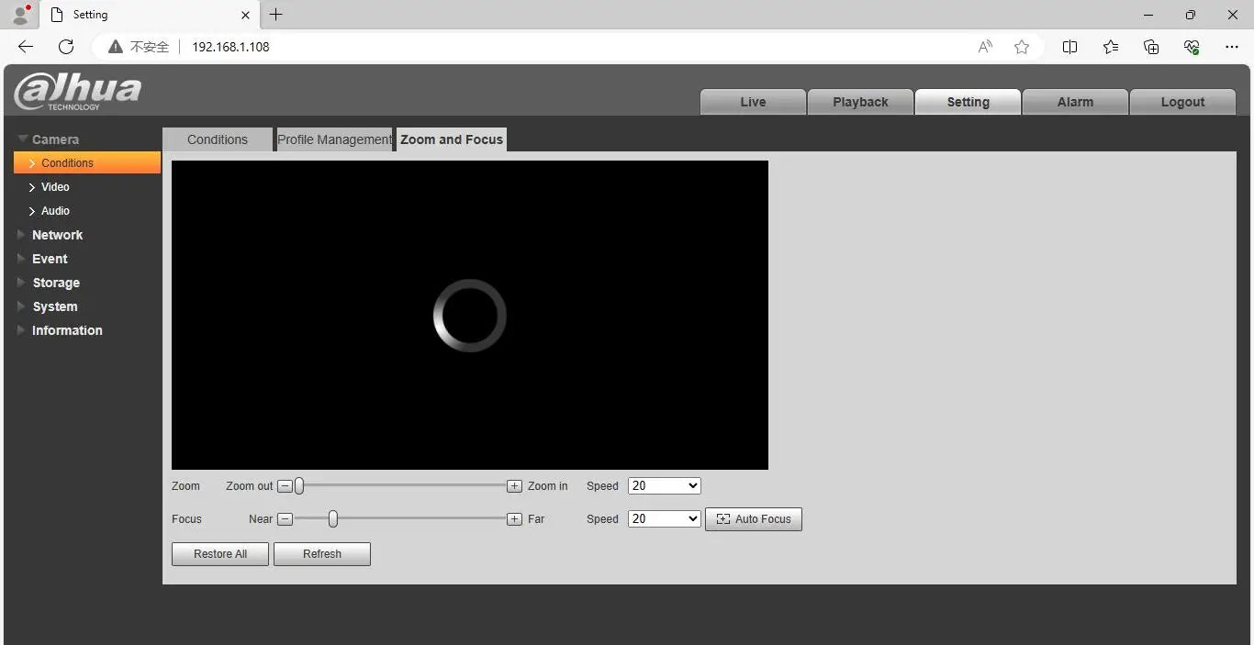Click the zoom in plus icon
The width and height of the screenshot is (1254, 645).
[515, 486]
